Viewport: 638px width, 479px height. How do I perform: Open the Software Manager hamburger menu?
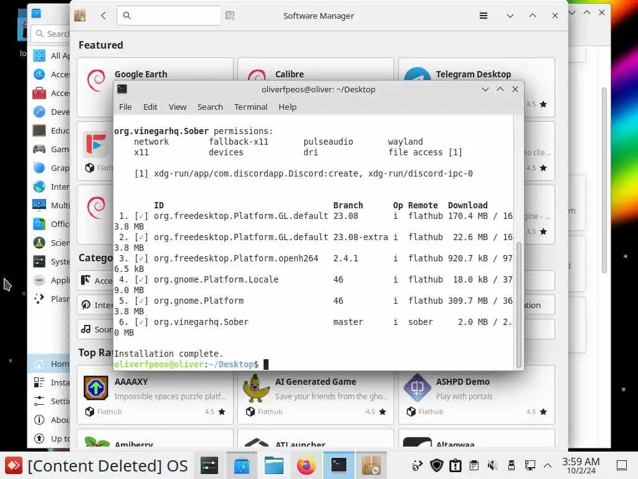pos(483,16)
